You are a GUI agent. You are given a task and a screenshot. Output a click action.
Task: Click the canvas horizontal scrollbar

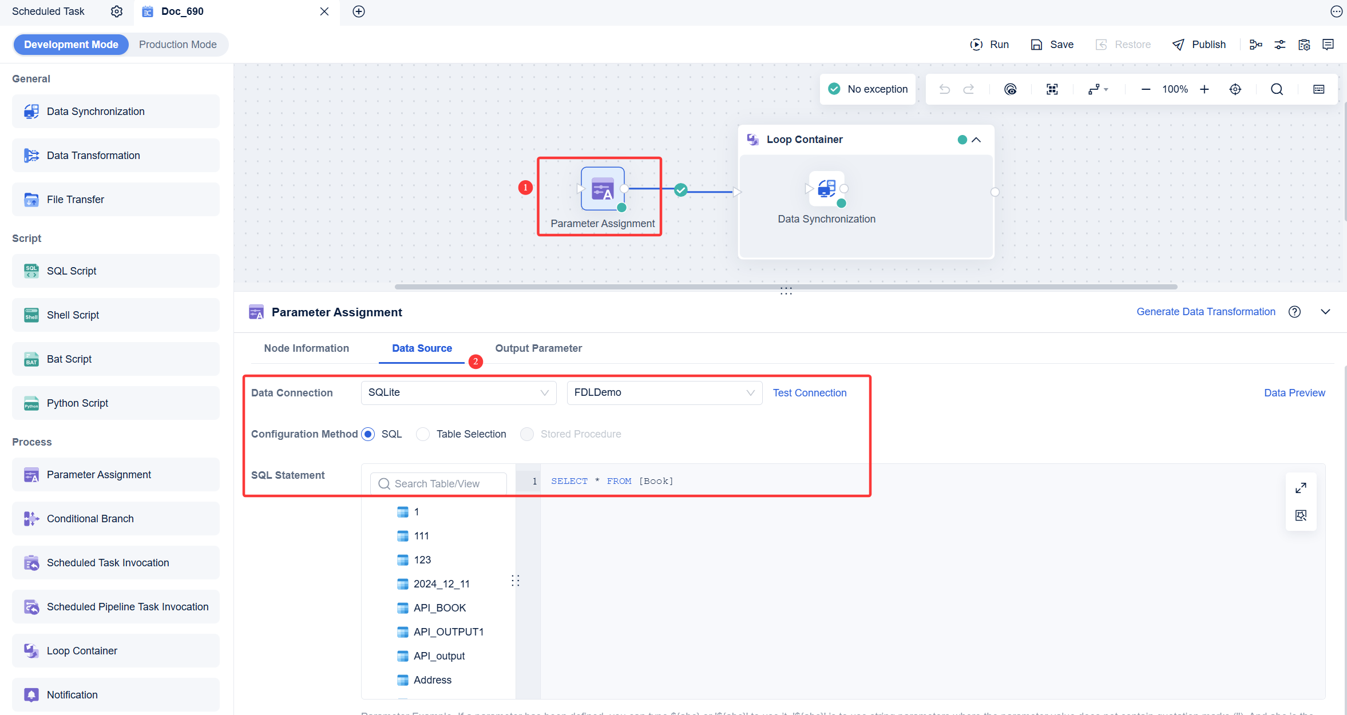point(786,287)
